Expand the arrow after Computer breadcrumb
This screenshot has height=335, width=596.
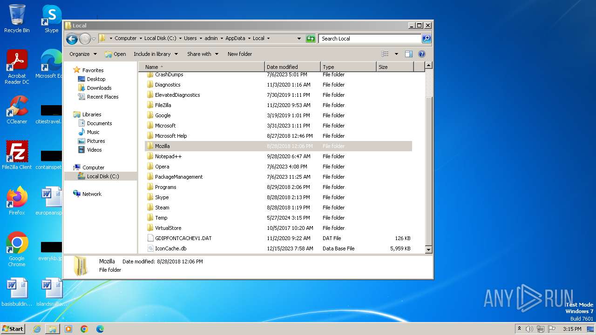[140, 39]
